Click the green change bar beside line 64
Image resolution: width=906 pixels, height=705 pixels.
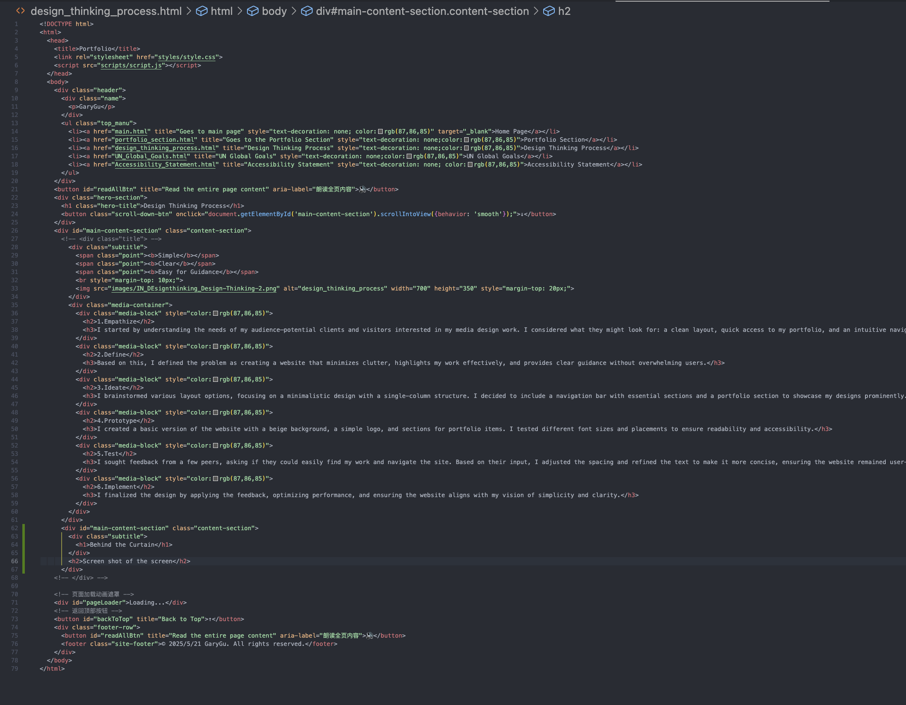(x=24, y=545)
